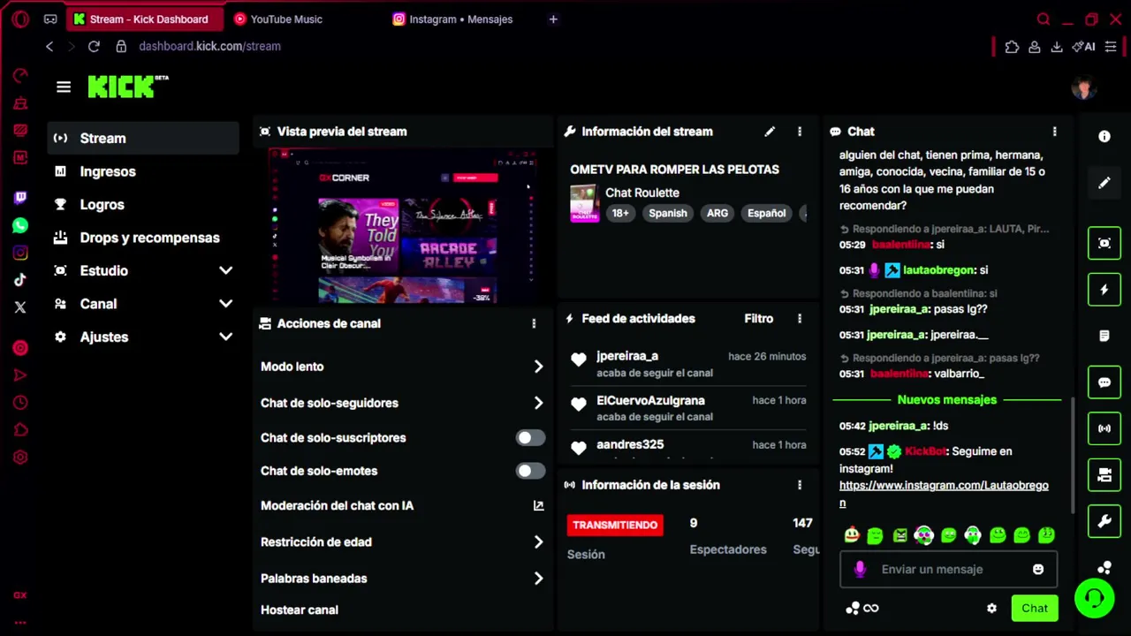Image resolution: width=1131 pixels, height=636 pixels.
Task: Open Restricción de edad options arrow
Action: click(538, 542)
